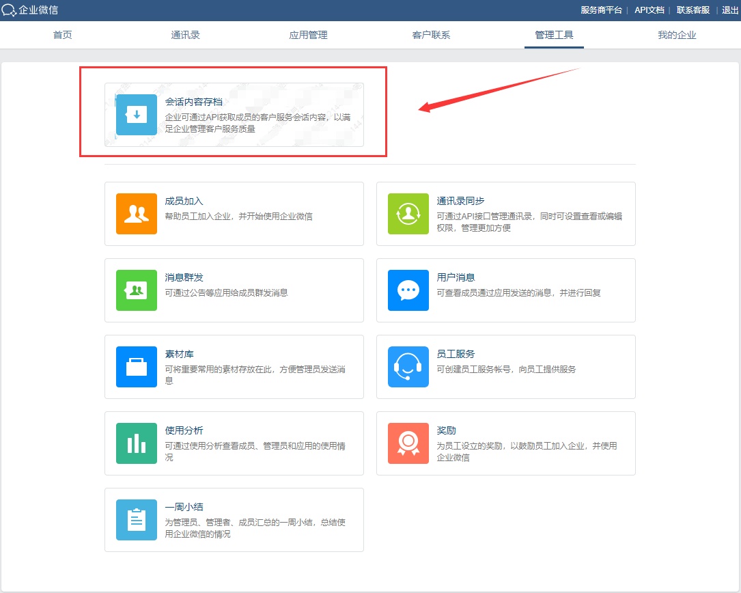The height and width of the screenshot is (593, 741).
Task: Click the green 通讯录同步 icon
Action: [x=408, y=214]
